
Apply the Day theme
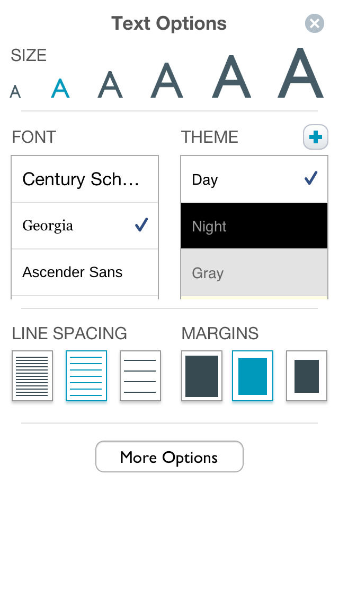coord(254,179)
